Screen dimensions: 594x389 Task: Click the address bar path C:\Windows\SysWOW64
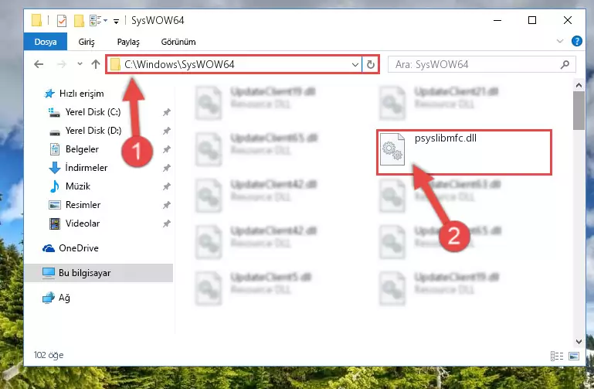tap(179, 64)
